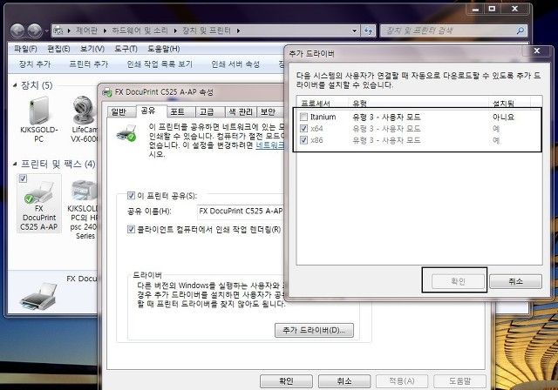Image resolution: width=558 pixels, height=390 pixels.
Task: Click 도움말 in the printer properties dialog
Action: click(x=459, y=381)
